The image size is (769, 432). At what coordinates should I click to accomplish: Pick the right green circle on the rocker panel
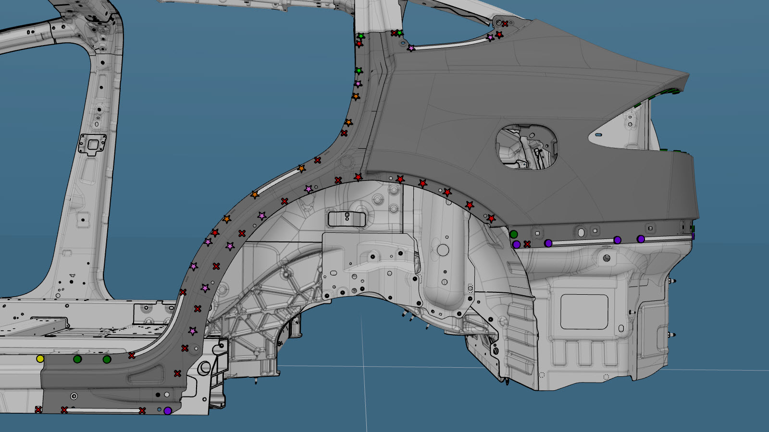pos(107,359)
